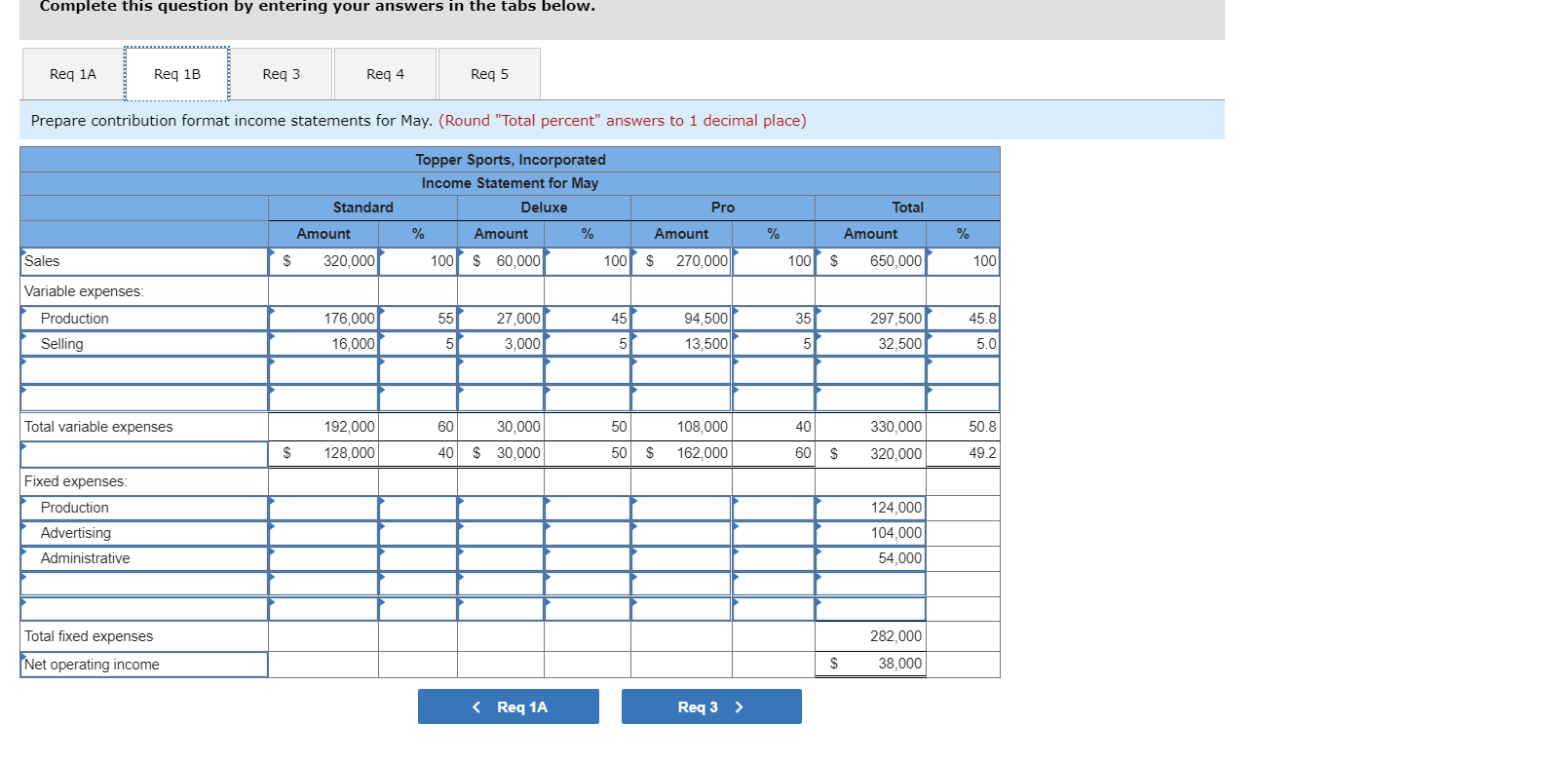The width and height of the screenshot is (1561, 762).
Task: Edit Deluxe production expense 27,000
Action: tap(501, 319)
